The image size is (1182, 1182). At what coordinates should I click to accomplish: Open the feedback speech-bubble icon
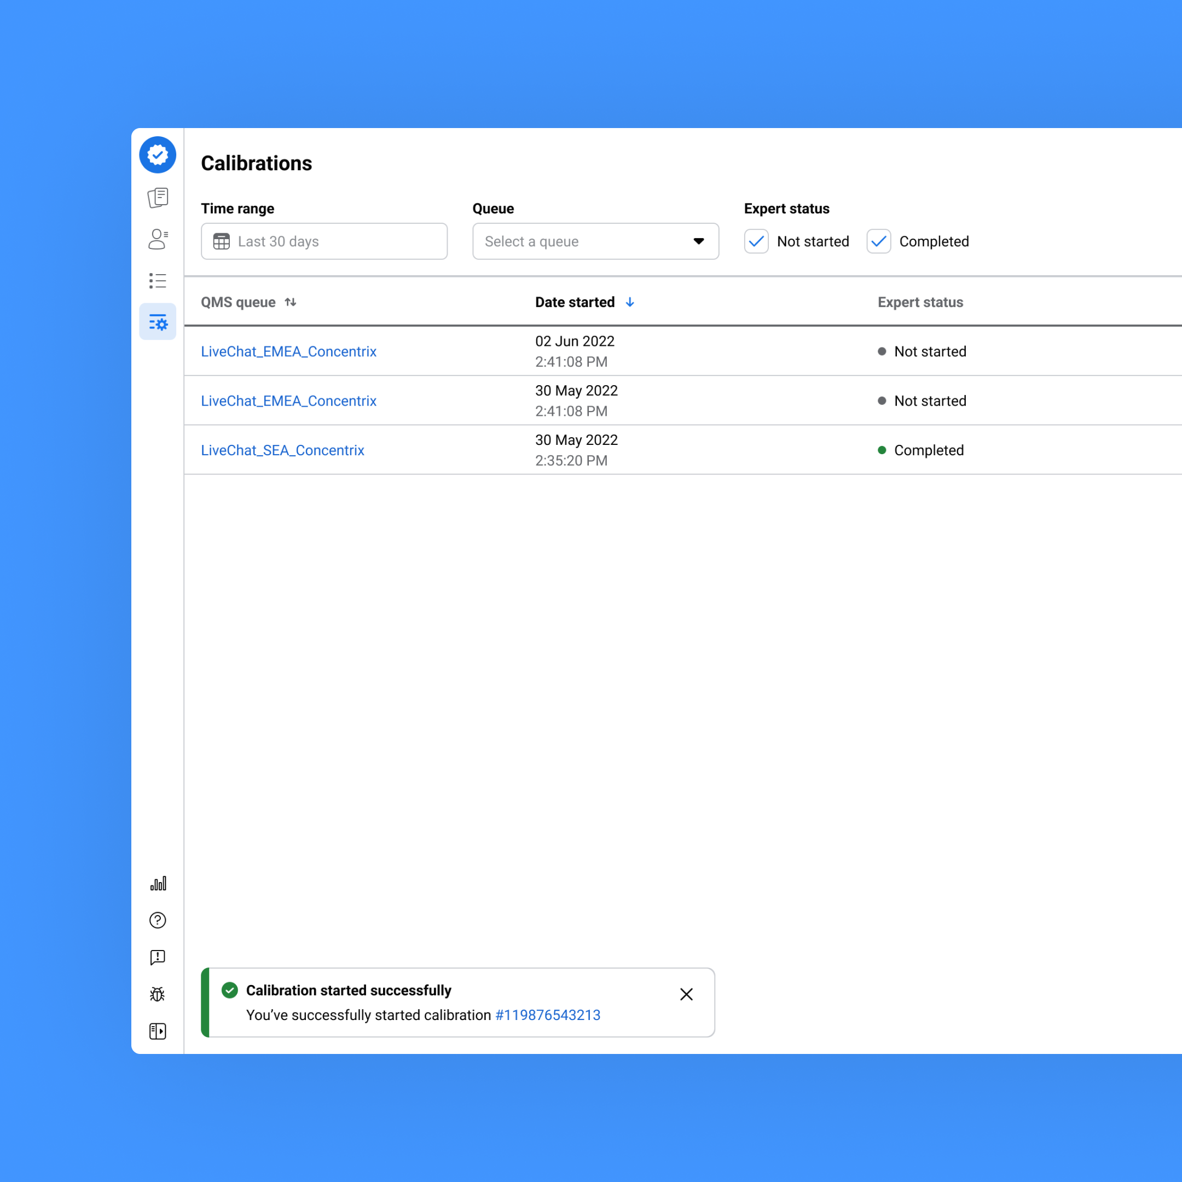(x=157, y=958)
